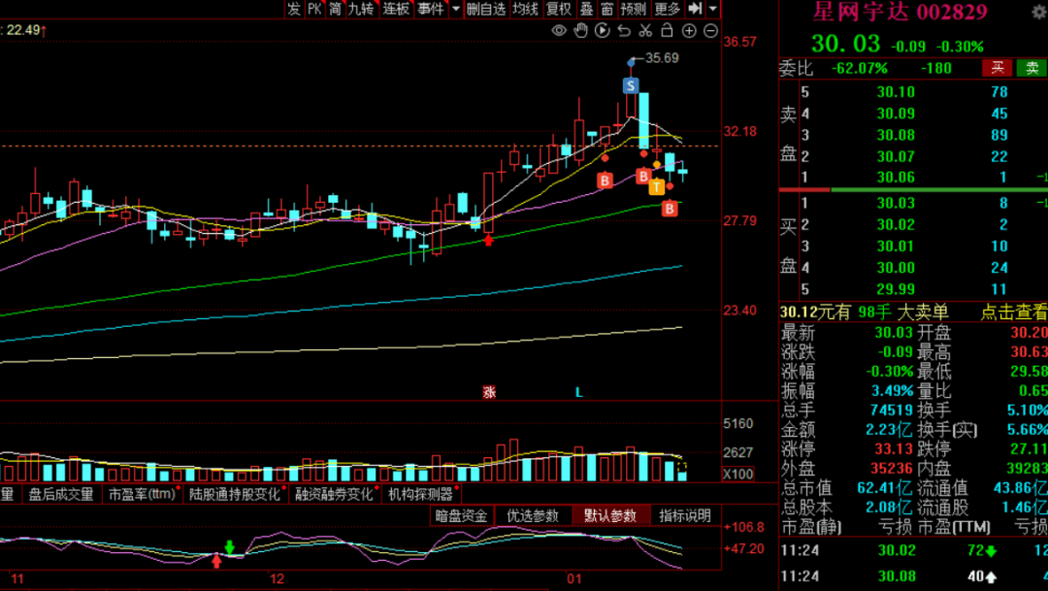Toggle chart visibility with the eye icon
Image resolution: width=1048 pixels, height=591 pixels.
(559, 31)
